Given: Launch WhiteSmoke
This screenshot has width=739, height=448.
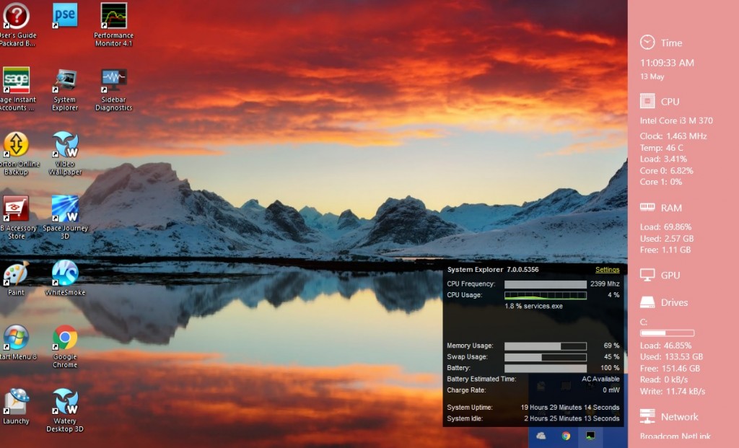Looking at the screenshot, I should (x=64, y=274).
